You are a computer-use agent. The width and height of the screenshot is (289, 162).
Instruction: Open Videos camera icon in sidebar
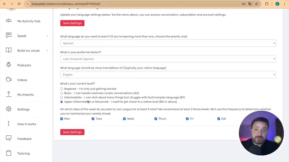coord(9,79)
